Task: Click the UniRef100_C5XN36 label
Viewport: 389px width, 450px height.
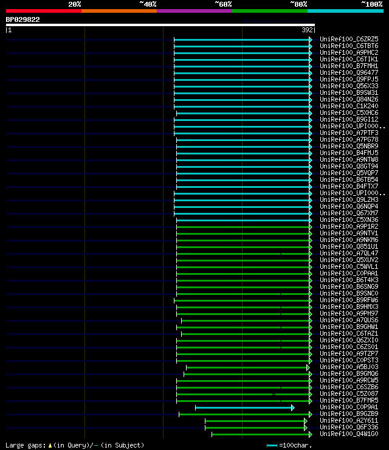Action: tap(349, 220)
